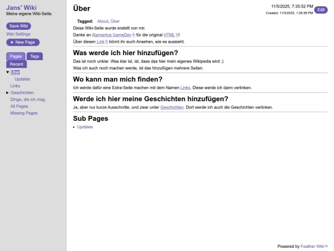Image resolution: width=334 pixels, height=251 pixels.
Task: Click external icon next to Alamantus GameDev
Action: 134,35
